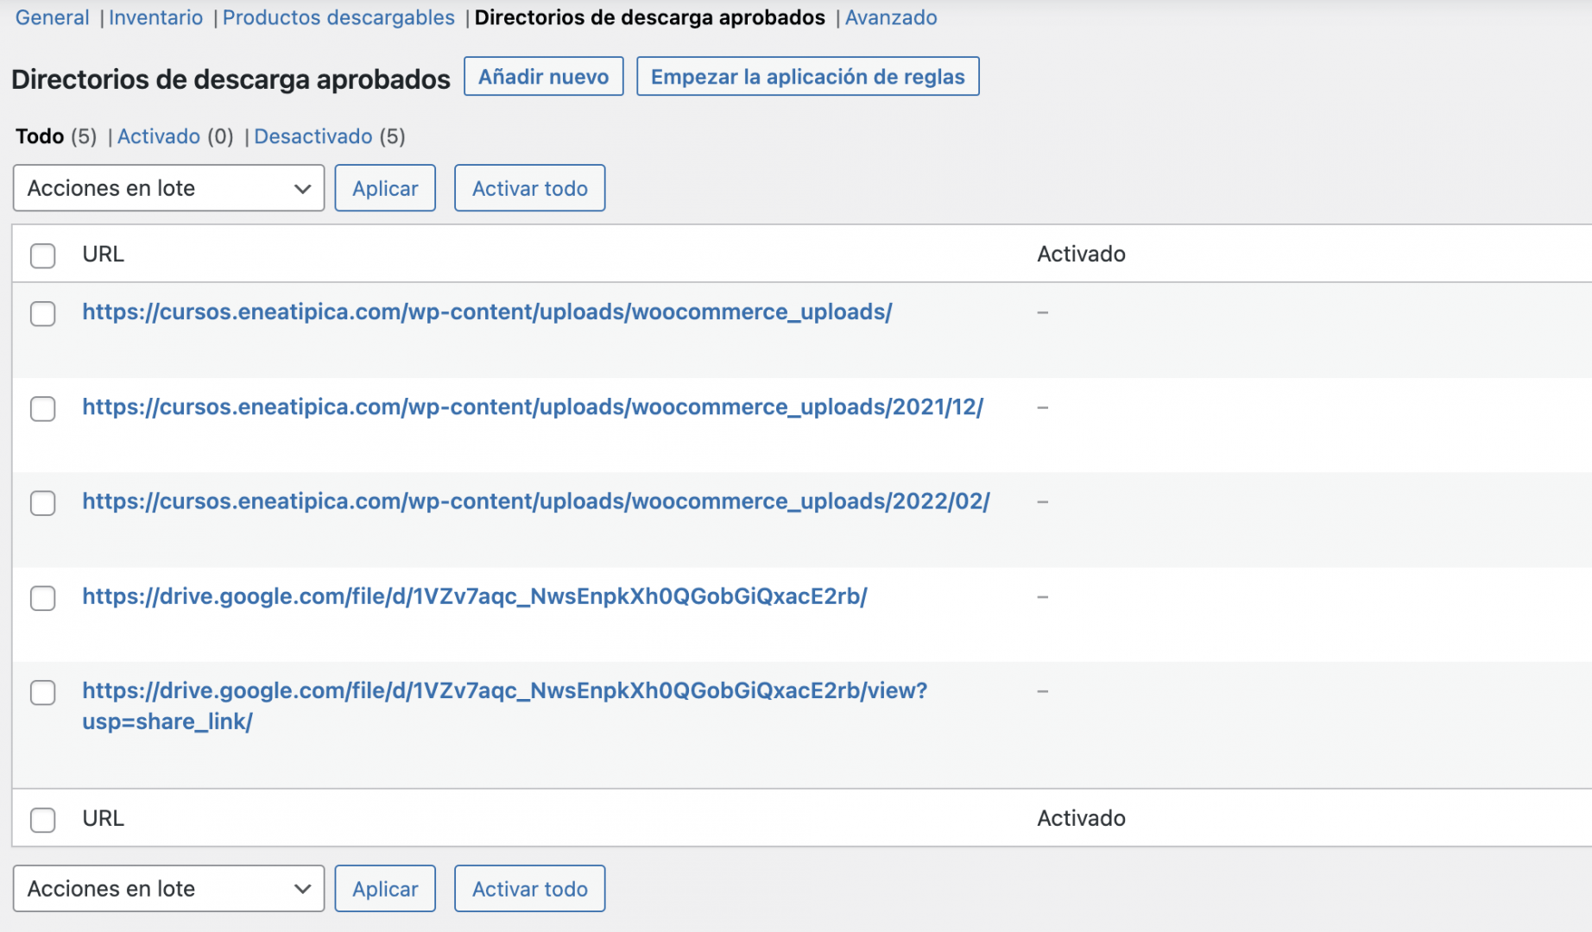
Task: Go to the Avanzado tab
Action: [891, 17]
